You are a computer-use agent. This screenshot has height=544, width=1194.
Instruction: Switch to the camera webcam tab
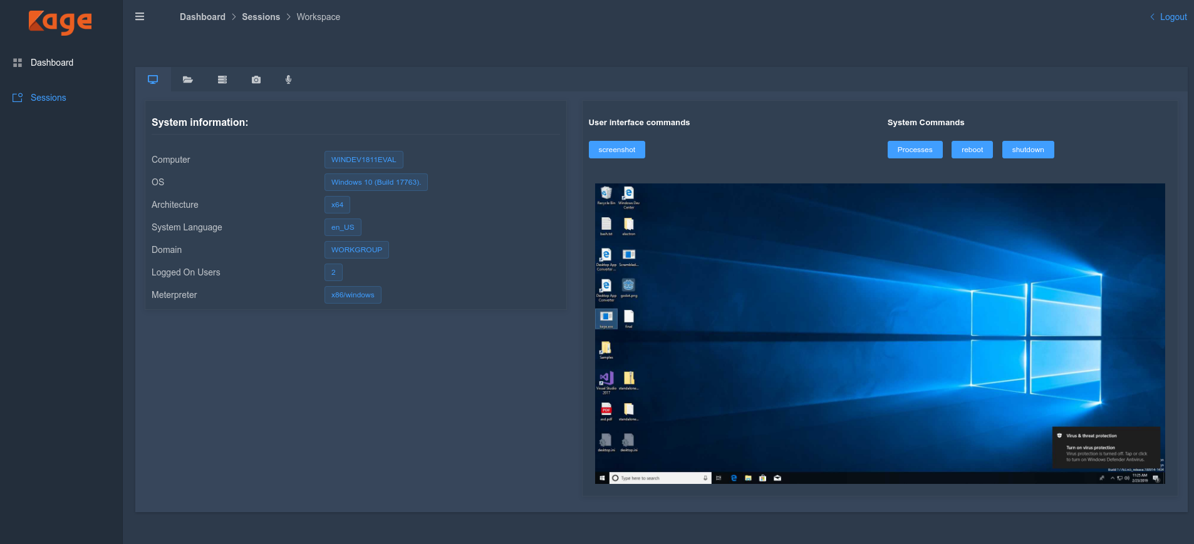(256, 80)
